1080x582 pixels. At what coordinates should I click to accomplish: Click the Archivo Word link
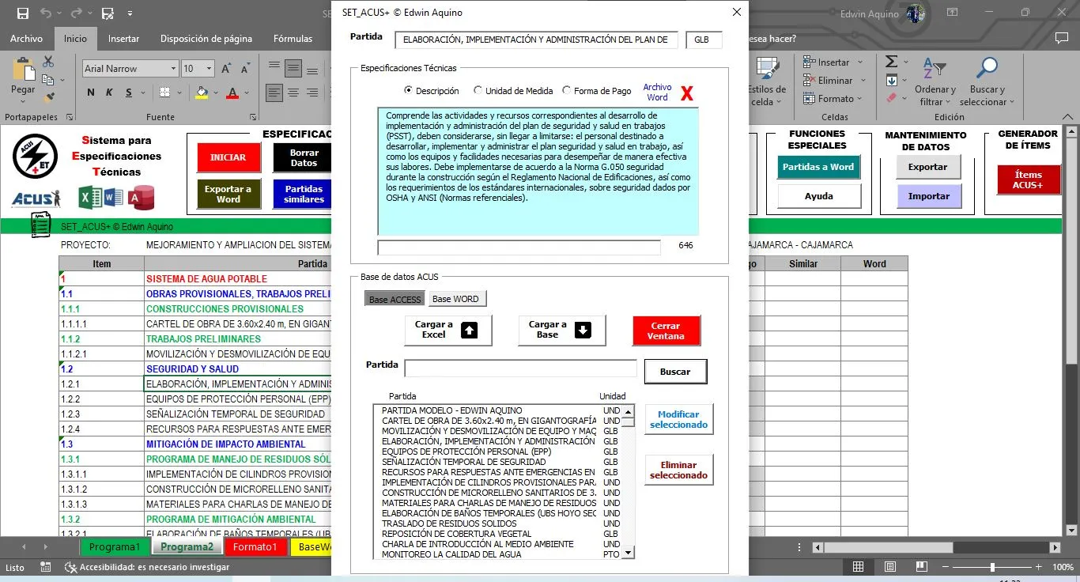tap(657, 93)
